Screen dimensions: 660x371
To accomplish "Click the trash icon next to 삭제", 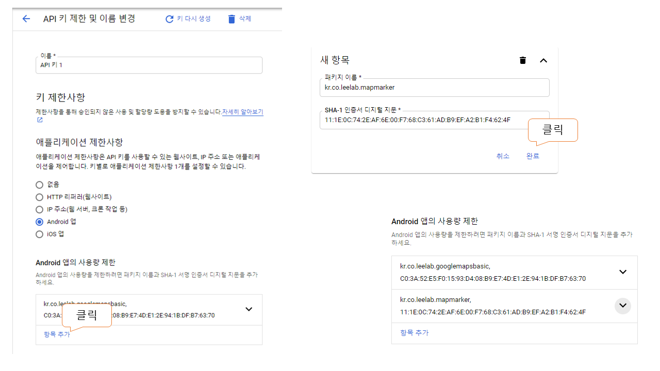I will click(x=232, y=19).
